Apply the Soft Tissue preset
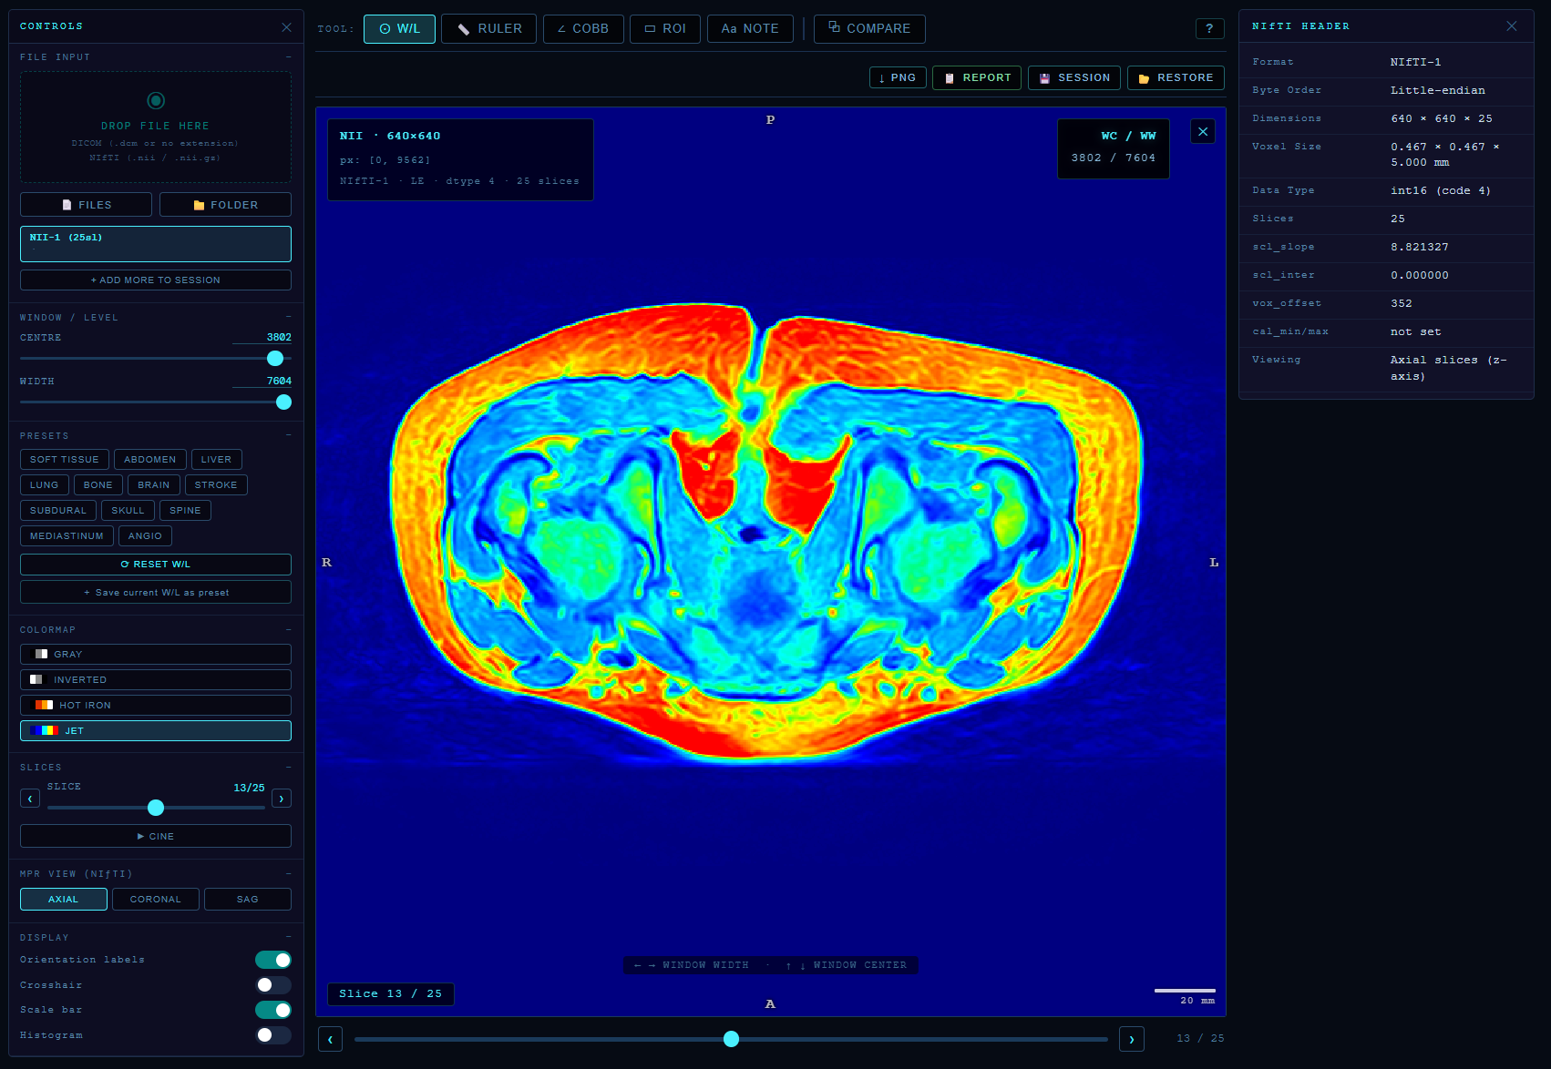 (65, 460)
